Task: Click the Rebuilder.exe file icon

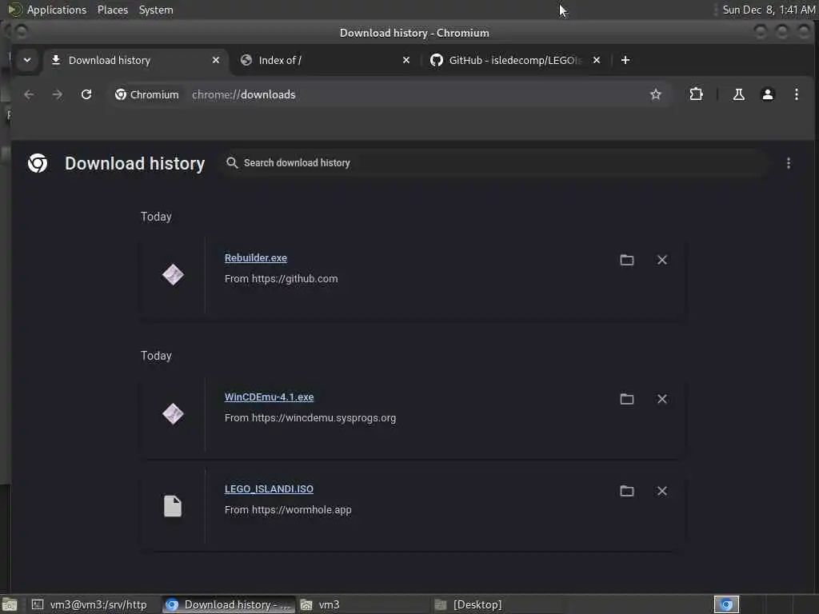Action: (173, 275)
